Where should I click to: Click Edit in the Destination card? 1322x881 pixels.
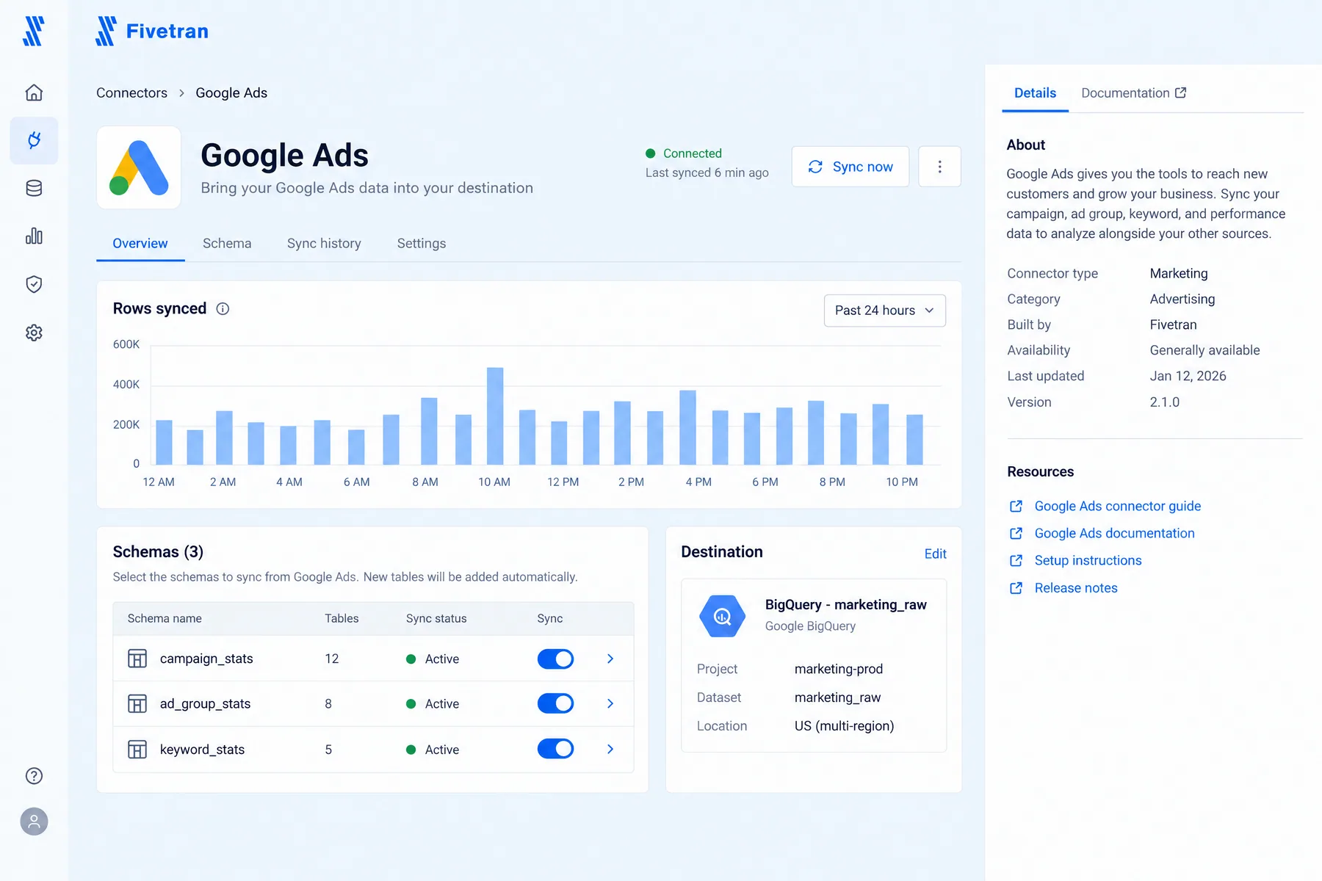(935, 554)
